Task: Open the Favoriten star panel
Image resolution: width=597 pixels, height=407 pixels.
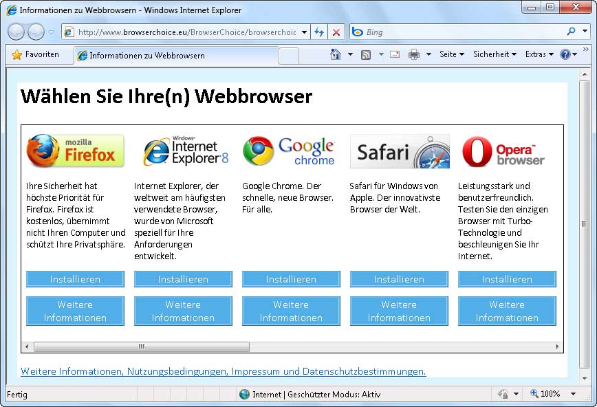Action: [36, 54]
